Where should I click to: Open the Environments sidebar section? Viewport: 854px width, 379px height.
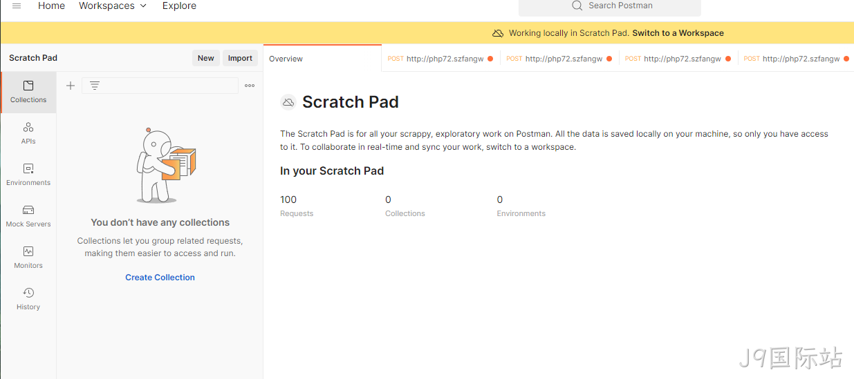pos(28,175)
